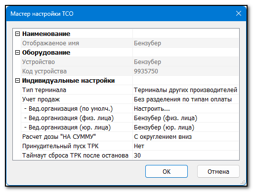Click the Отображаемое имя value Бензубер
Image resolution: width=253 pixels, height=192 pixels.
click(x=147, y=43)
